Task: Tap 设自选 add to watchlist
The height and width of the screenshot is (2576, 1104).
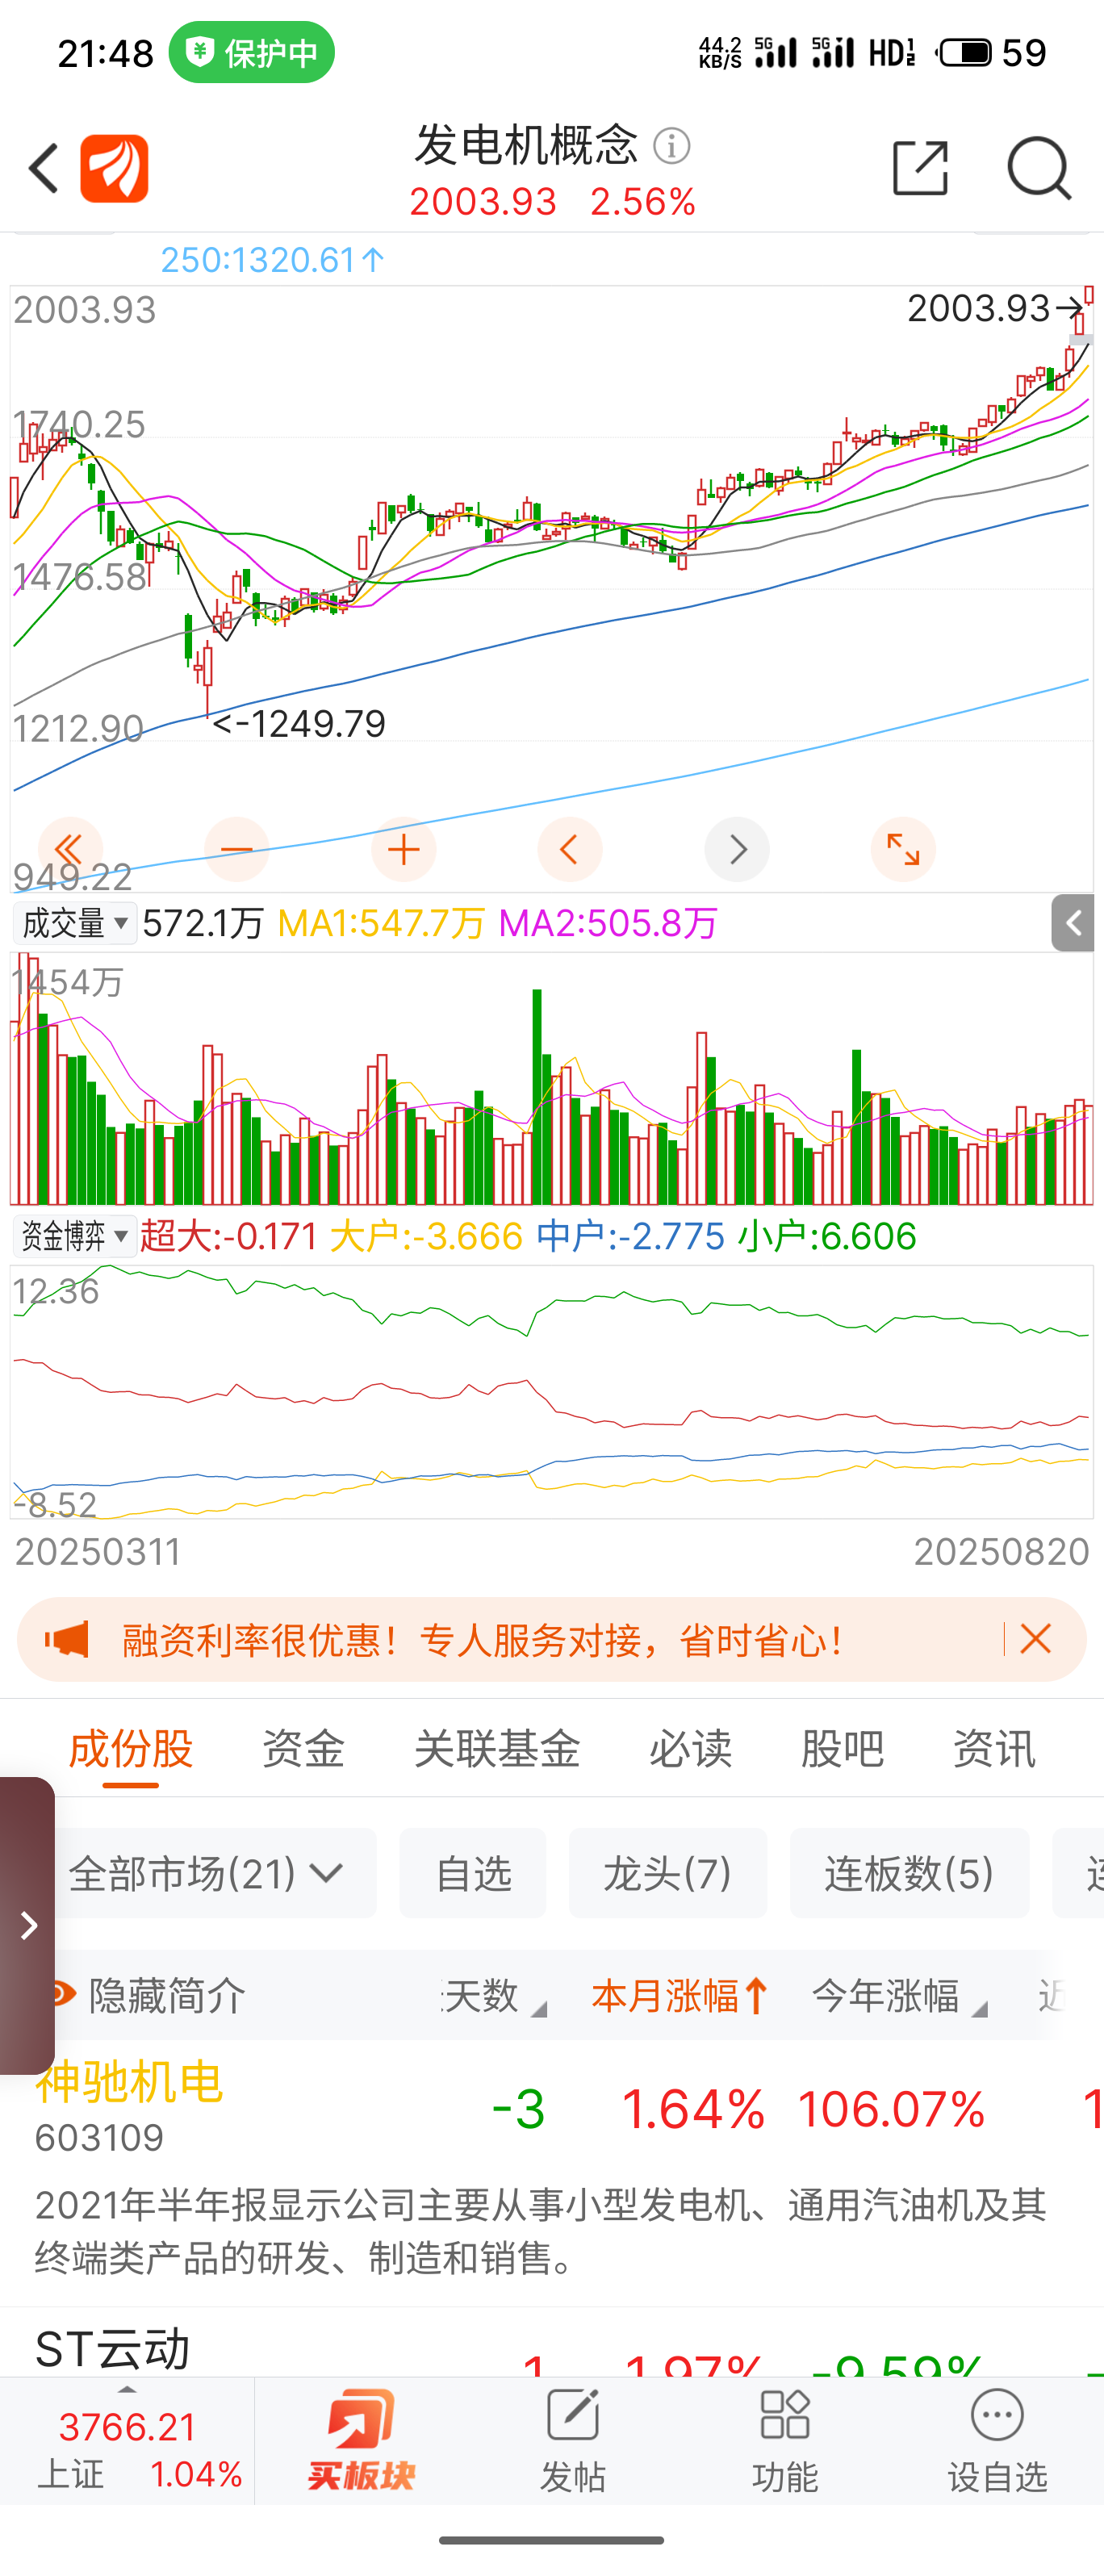Action: click(997, 2441)
